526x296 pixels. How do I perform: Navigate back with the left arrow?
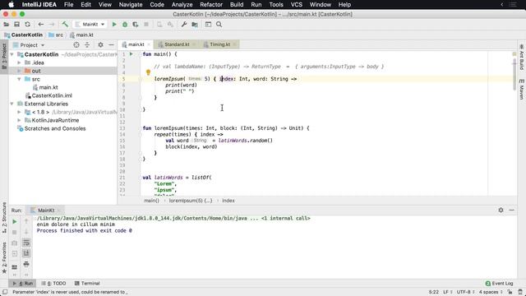(x=41, y=25)
